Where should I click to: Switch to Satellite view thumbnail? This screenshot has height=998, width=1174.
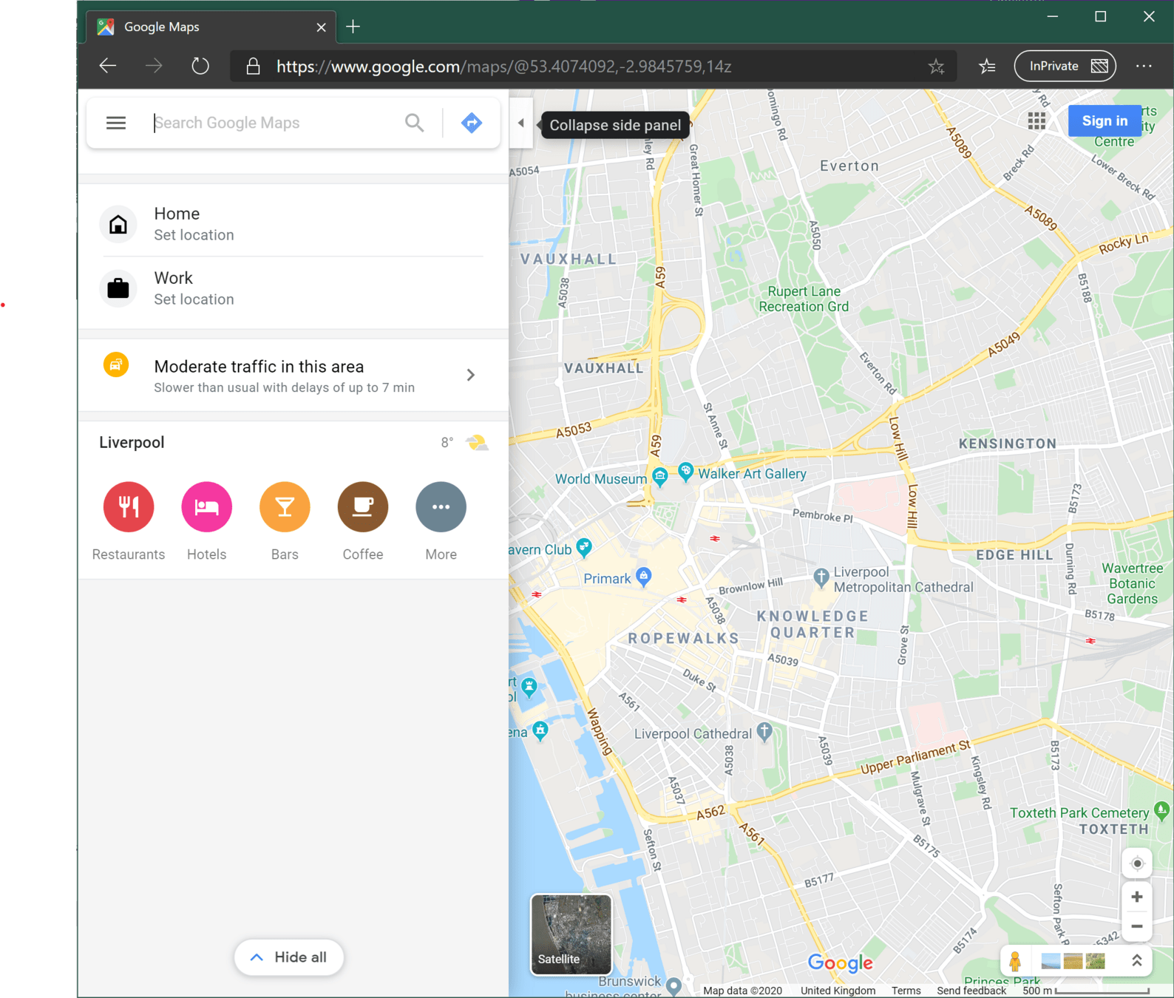(571, 934)
